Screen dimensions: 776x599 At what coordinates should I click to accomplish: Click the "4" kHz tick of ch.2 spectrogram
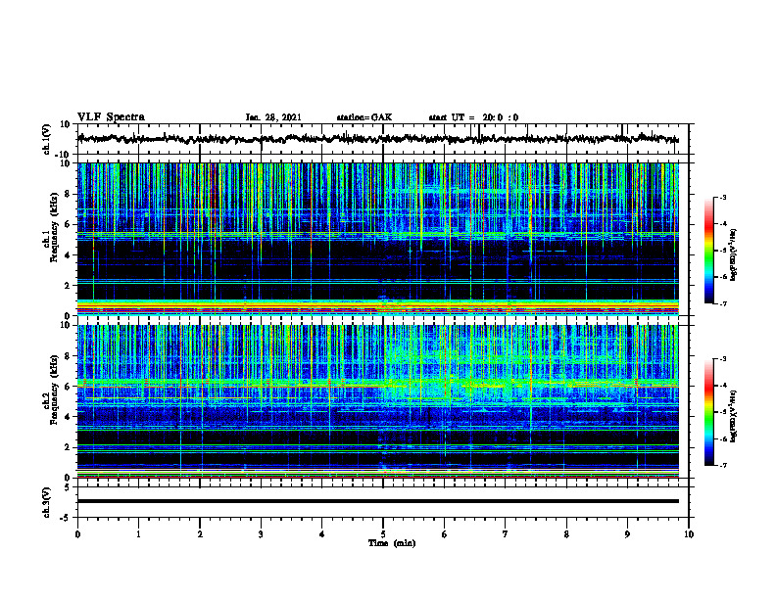[68, 417]
